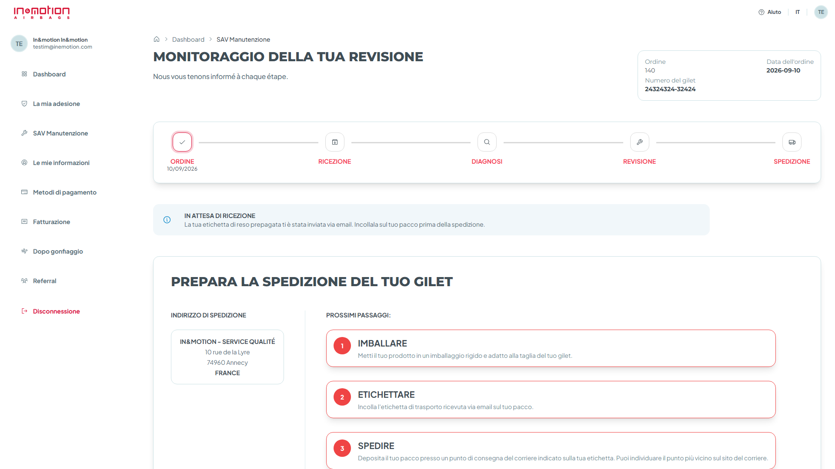Click the home breadcrumb icon
This screenshot has height=469, width=835.
157,39
